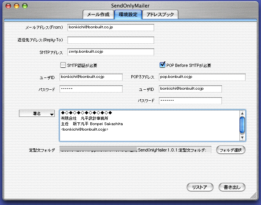Open the 署名 dropdown menu

37,114
